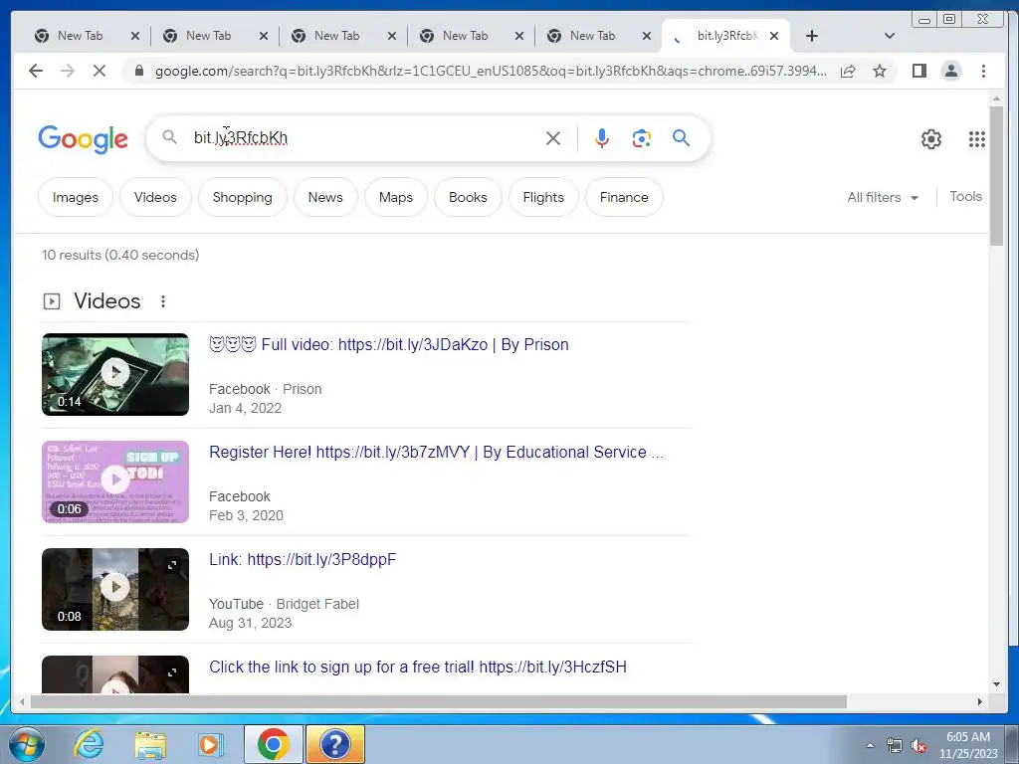Click inside the Google search input field
Image resolution: width=1019 pixels, height=764 pixels.
(364, 137)
